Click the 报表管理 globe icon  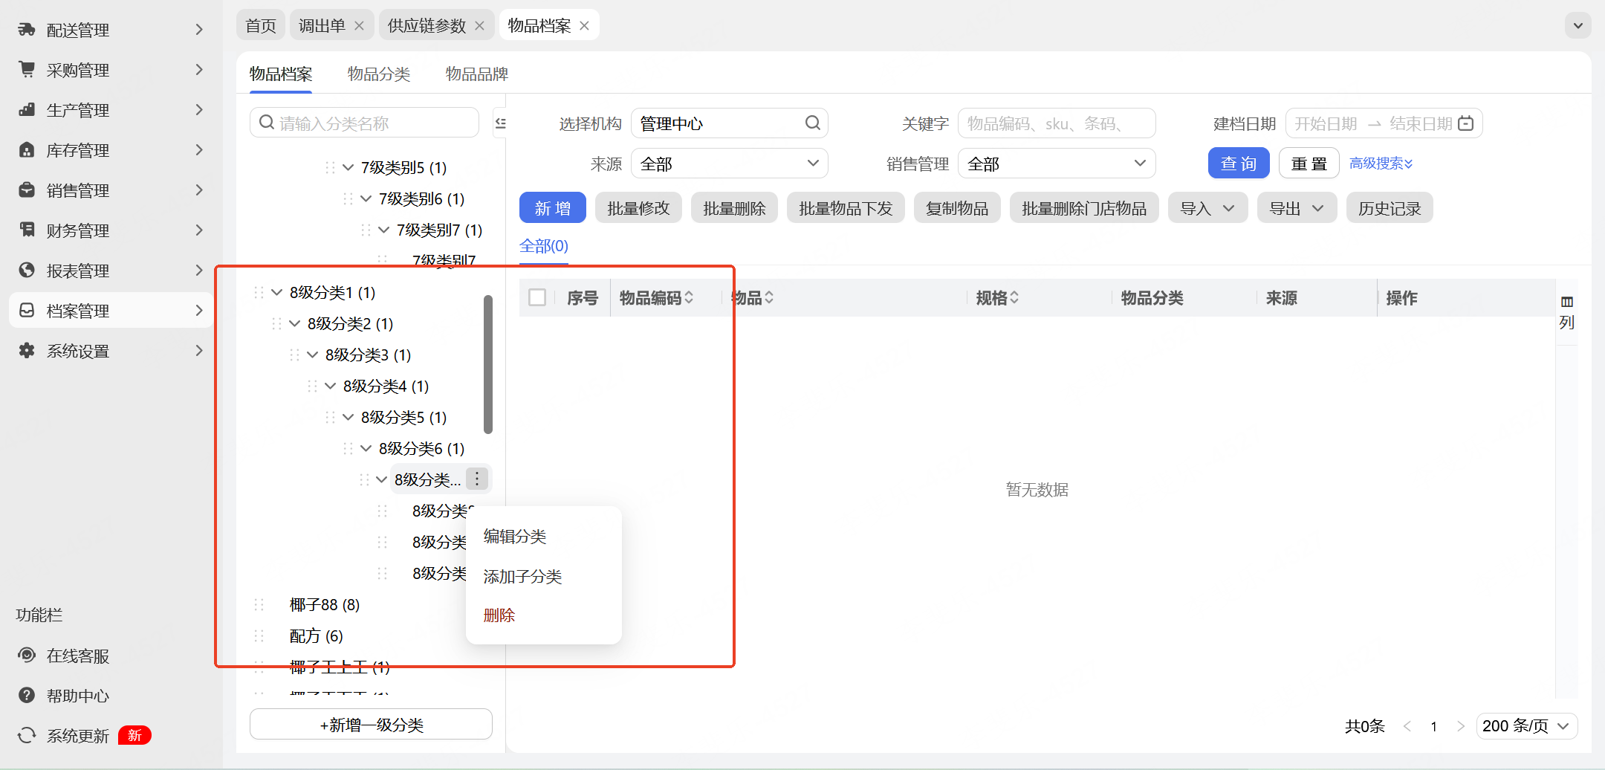point(27,271)
